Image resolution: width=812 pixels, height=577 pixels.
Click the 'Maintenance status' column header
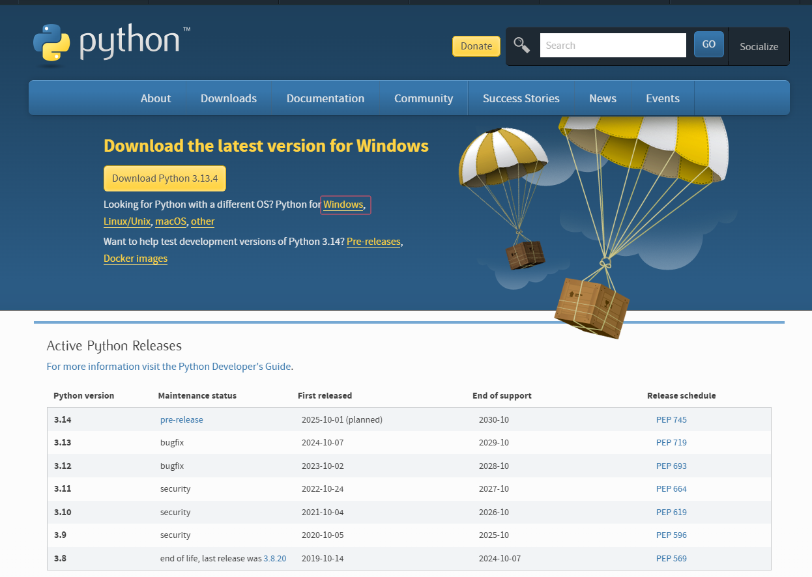(x=197, y=396)
